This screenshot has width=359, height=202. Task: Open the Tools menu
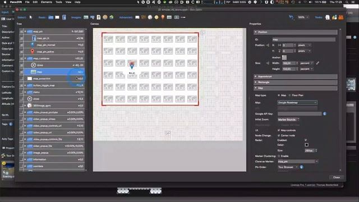click(x=59, y=2)
